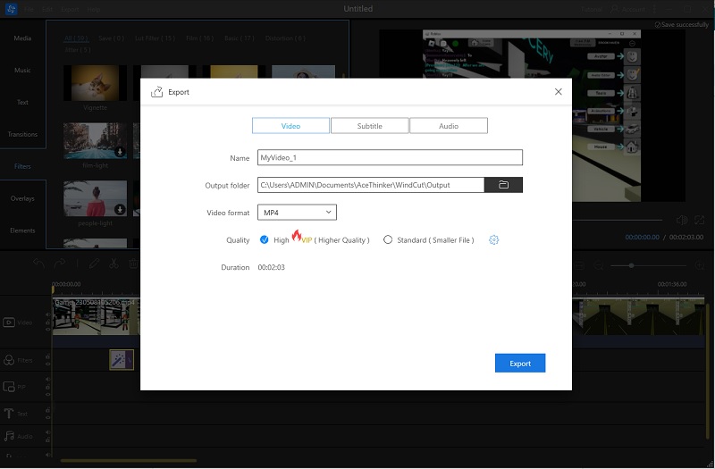This screenshot has width=715, height=469.
Task: Show Distortion ( 6 ) filter category
Action: click(285, 38)
